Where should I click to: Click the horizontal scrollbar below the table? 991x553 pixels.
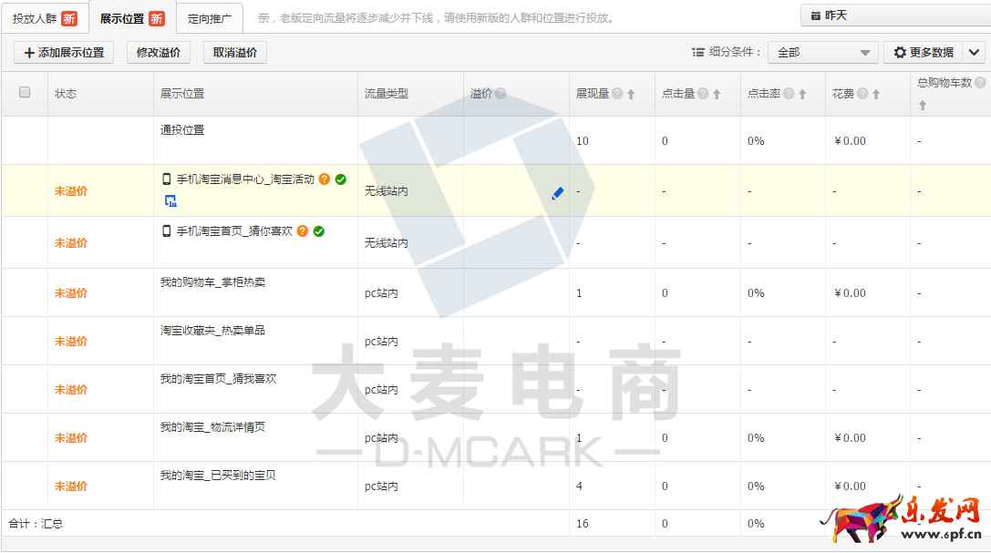point(410,544)
